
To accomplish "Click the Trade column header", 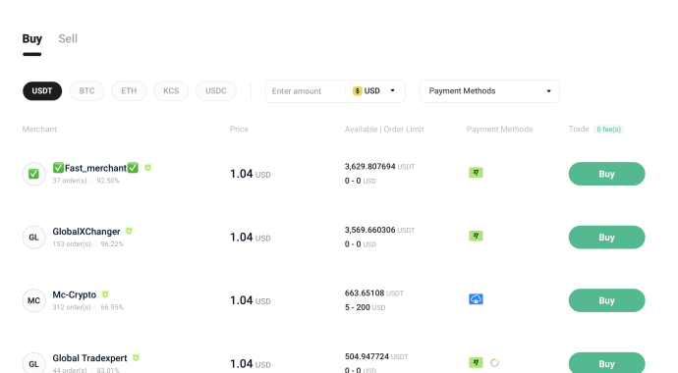I will 579,130.
